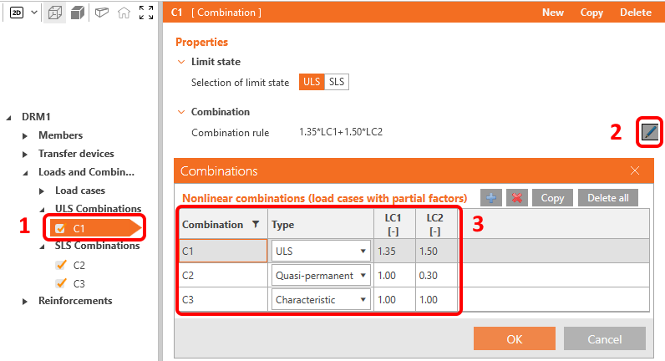Image resolution: width=665 pixels, height=361 pixels.
Task: Select the Members label in the tree
Action: (x=60, y=135)
